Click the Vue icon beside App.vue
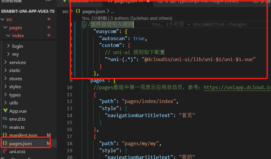271x159 pixels. (x=5, y=111)
